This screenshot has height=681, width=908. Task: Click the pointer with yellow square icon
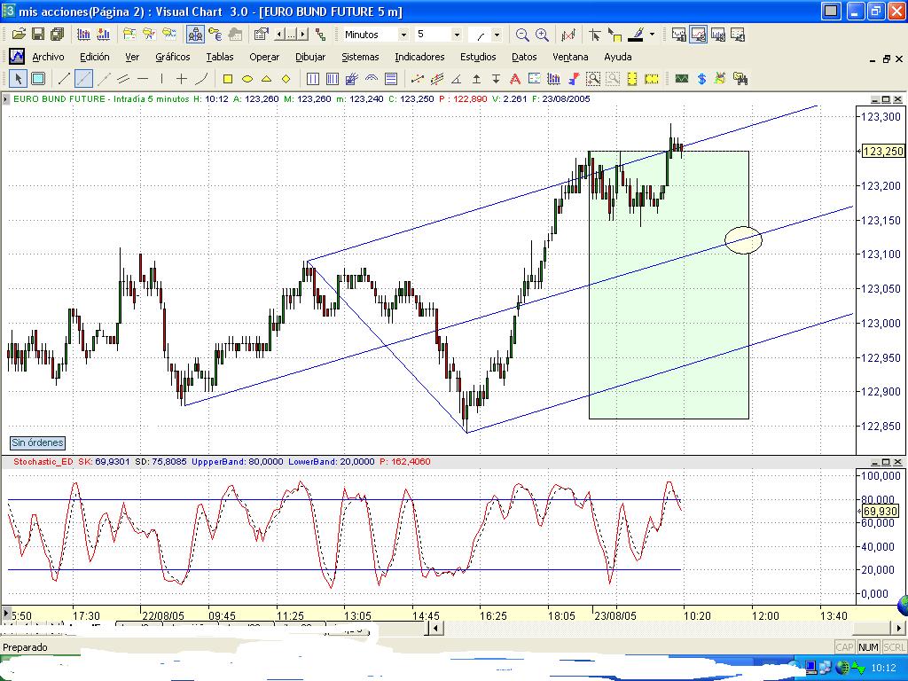614,35
